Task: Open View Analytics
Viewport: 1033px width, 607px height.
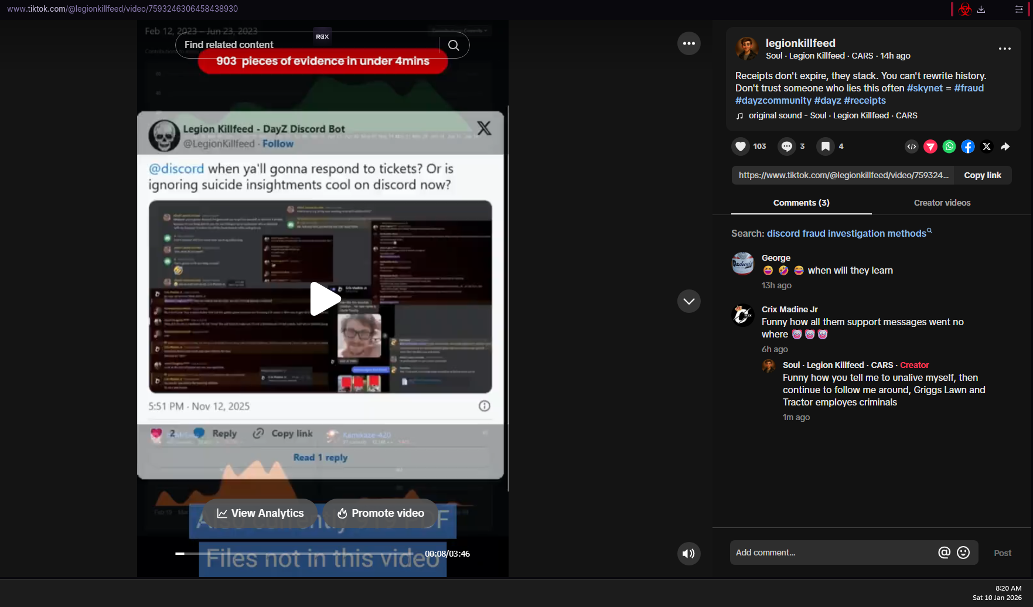Action: pos(260,513)
